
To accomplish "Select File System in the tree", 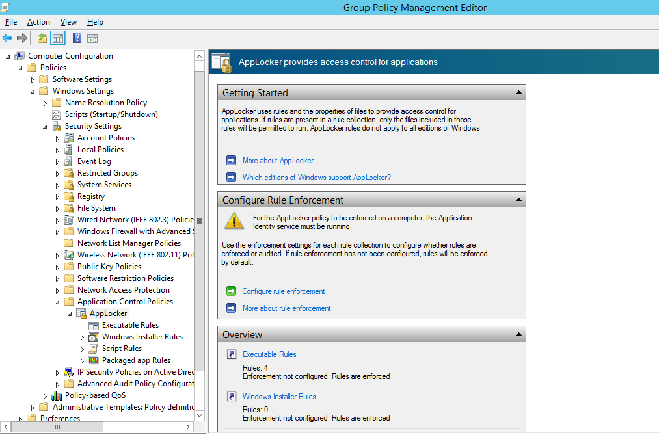I will click(x=96, y=208).
